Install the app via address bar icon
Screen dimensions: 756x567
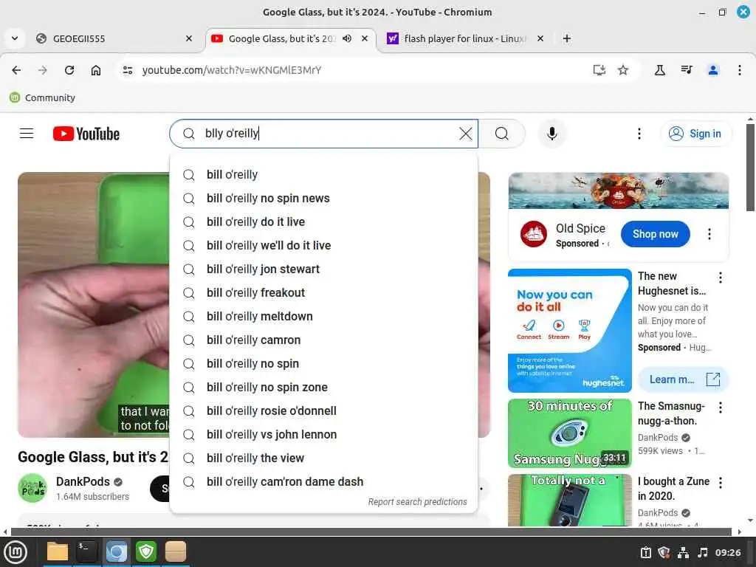coord(599,70)
